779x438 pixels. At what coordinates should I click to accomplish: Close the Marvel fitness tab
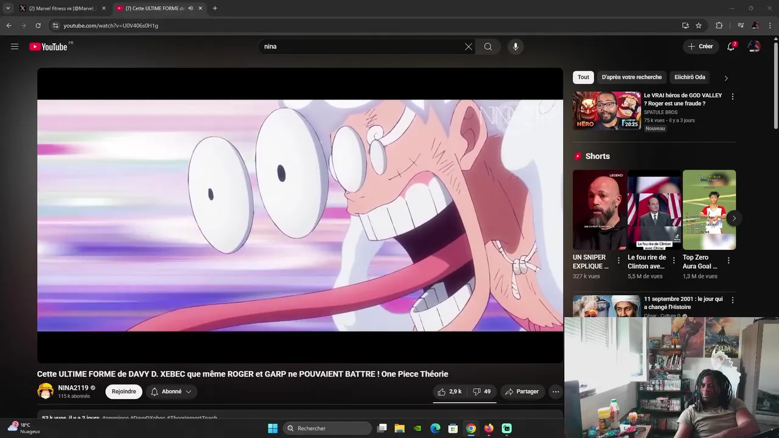tap(103, 9)
